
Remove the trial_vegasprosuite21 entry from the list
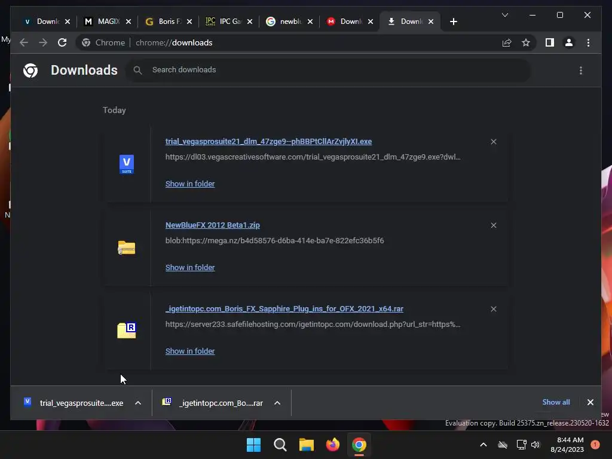coord(493,142)
